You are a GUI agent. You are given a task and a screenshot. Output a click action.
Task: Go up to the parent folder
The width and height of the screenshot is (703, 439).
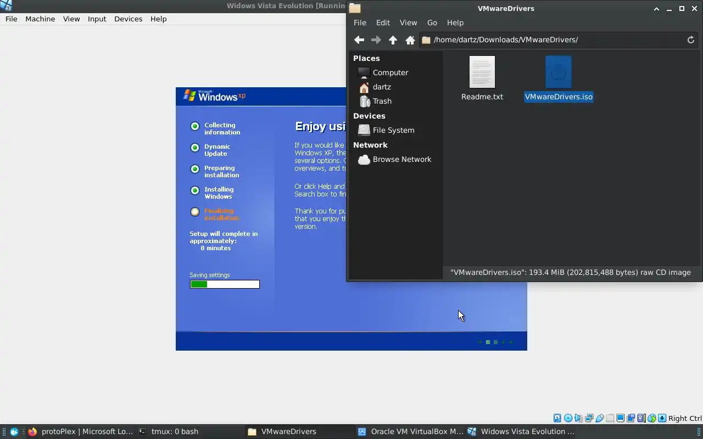coord(393,40)
